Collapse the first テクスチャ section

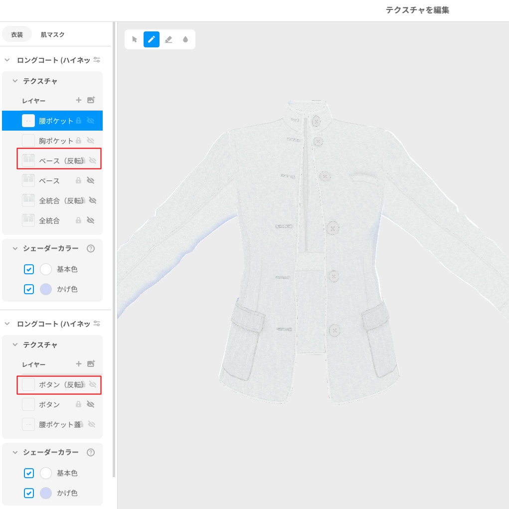(x=15, y=81)
